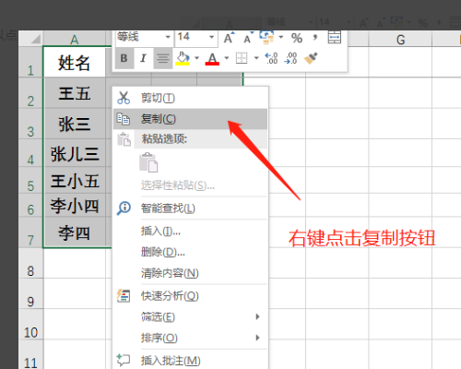This screenshot has width=461, height=369.
Task: Choose Clear Contents (清除内容)
Action: (x=190, y=273)
